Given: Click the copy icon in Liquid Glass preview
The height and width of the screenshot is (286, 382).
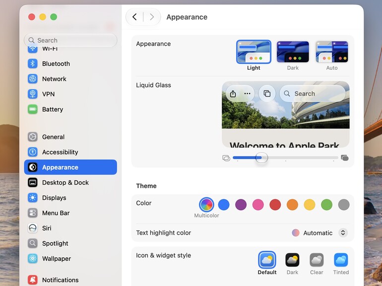Looking at the screenshot, I should point(267,94).
